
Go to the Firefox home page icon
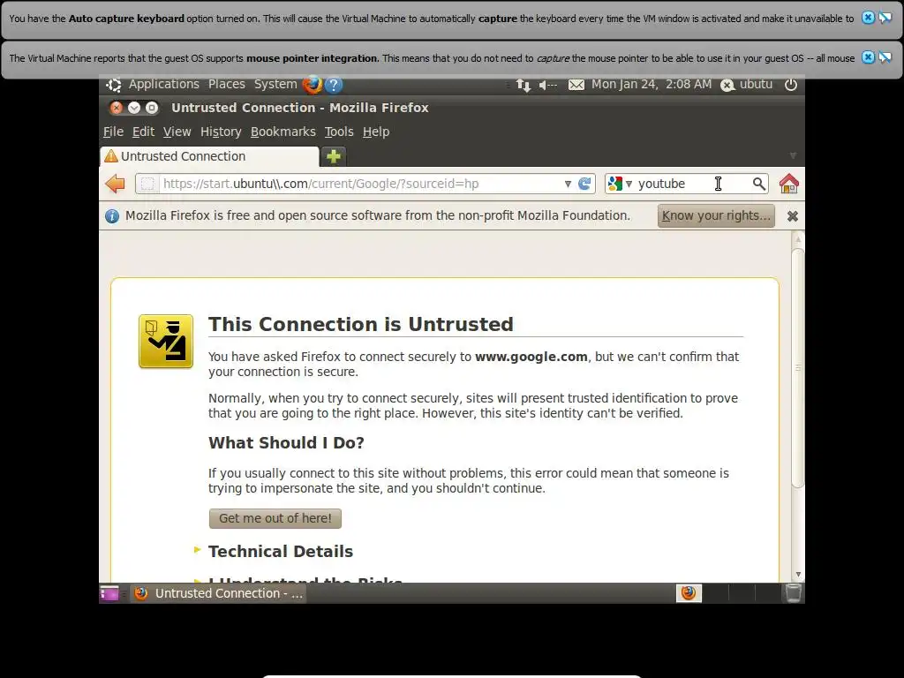pyautogui.click(x=788, y=184)
